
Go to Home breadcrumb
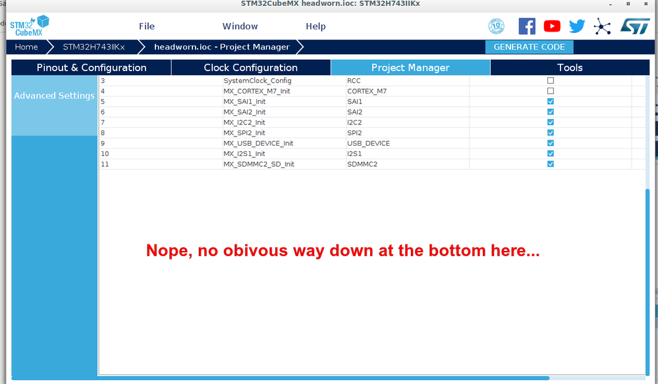point(26,47)
